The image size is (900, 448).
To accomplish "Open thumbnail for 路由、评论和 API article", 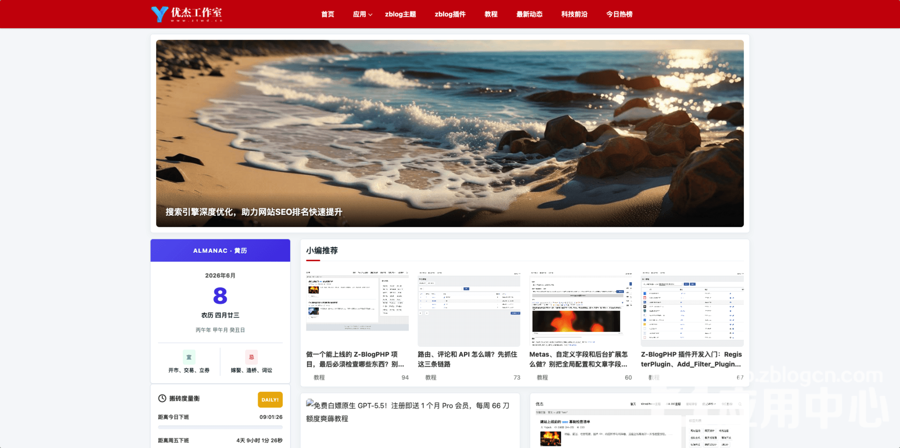I will [469, 308].
